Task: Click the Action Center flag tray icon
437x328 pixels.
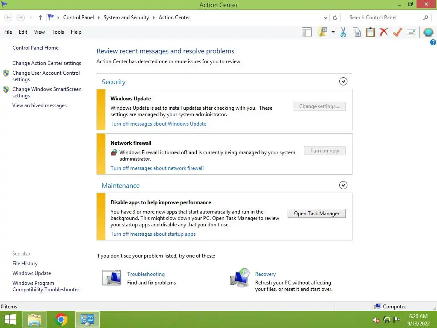Action: point(396,320)
